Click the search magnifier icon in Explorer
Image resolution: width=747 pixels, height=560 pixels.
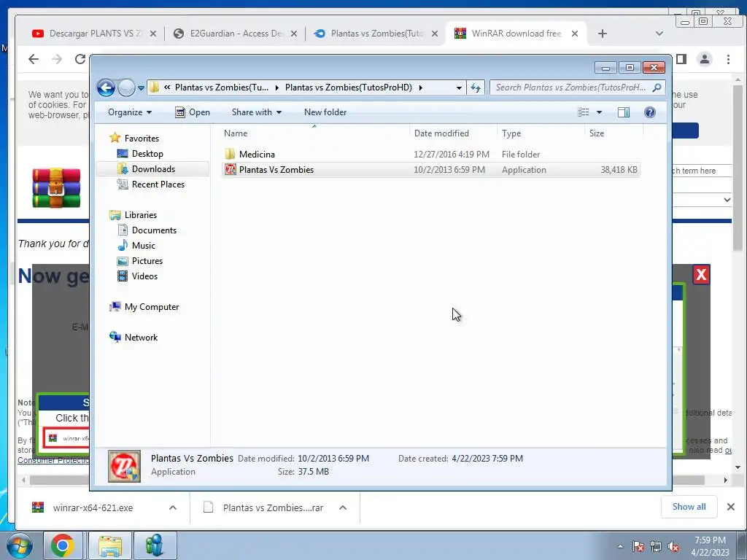click(x=657, y=87)
